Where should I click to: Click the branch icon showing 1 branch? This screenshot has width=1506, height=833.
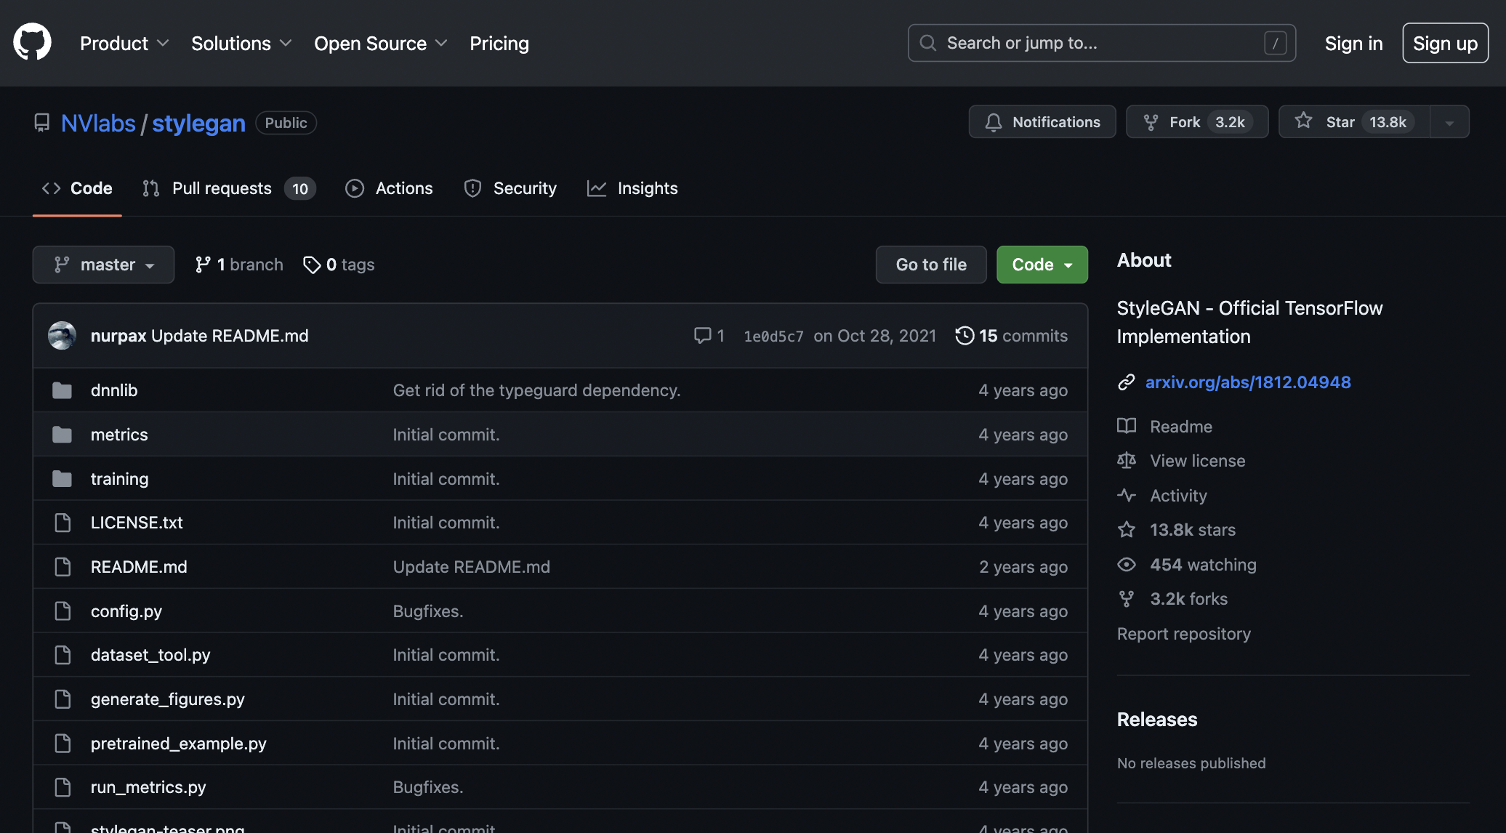(203, 265)
